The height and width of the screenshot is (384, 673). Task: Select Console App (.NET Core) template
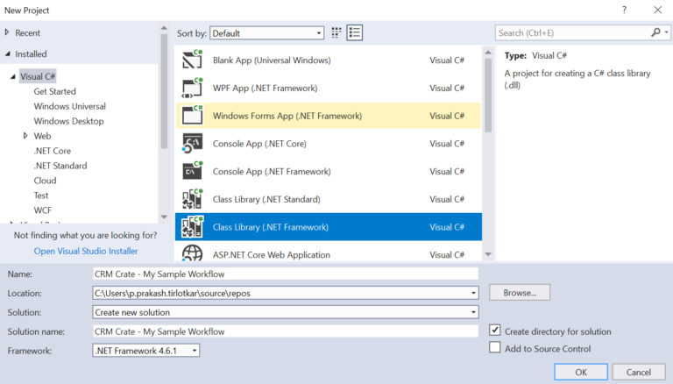(329, 143)
